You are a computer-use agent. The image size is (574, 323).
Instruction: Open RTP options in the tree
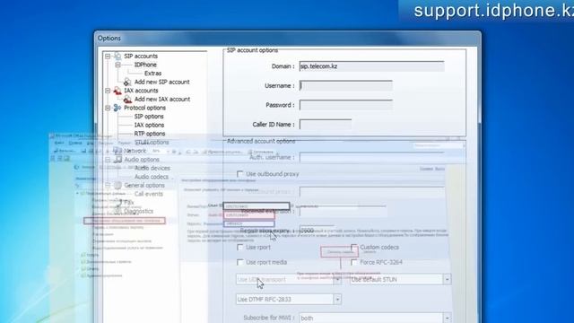(x=150, y=134)
